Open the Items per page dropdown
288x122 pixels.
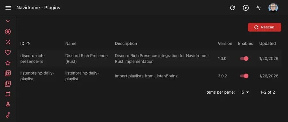(244, 92)
